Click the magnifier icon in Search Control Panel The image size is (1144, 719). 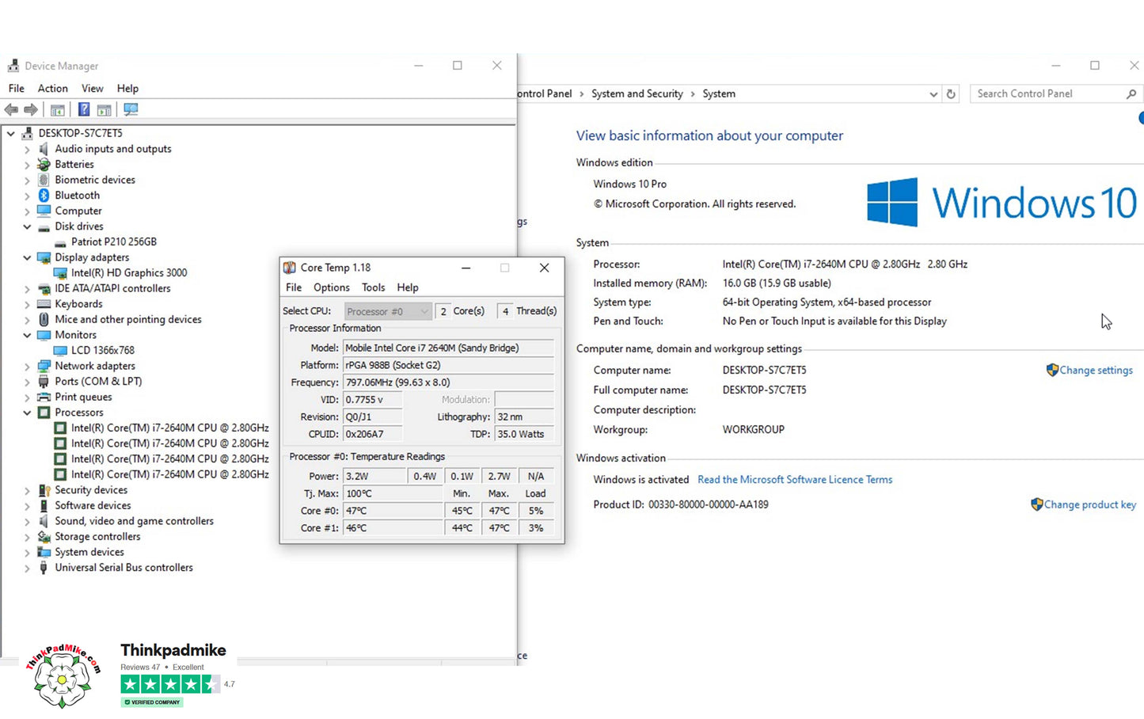tap(1131, 93)
